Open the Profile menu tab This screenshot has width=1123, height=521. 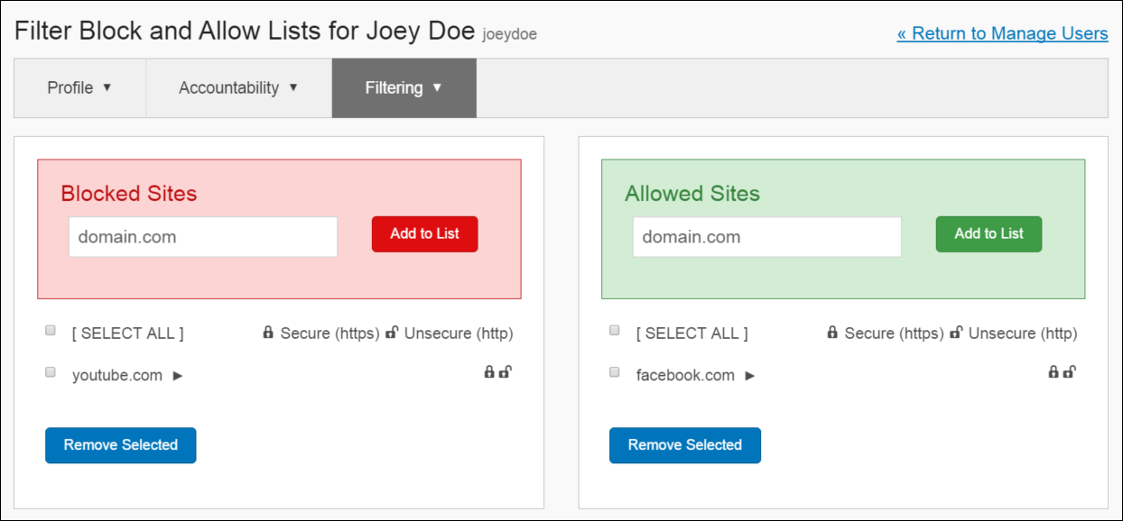click(x=80, y=88)
